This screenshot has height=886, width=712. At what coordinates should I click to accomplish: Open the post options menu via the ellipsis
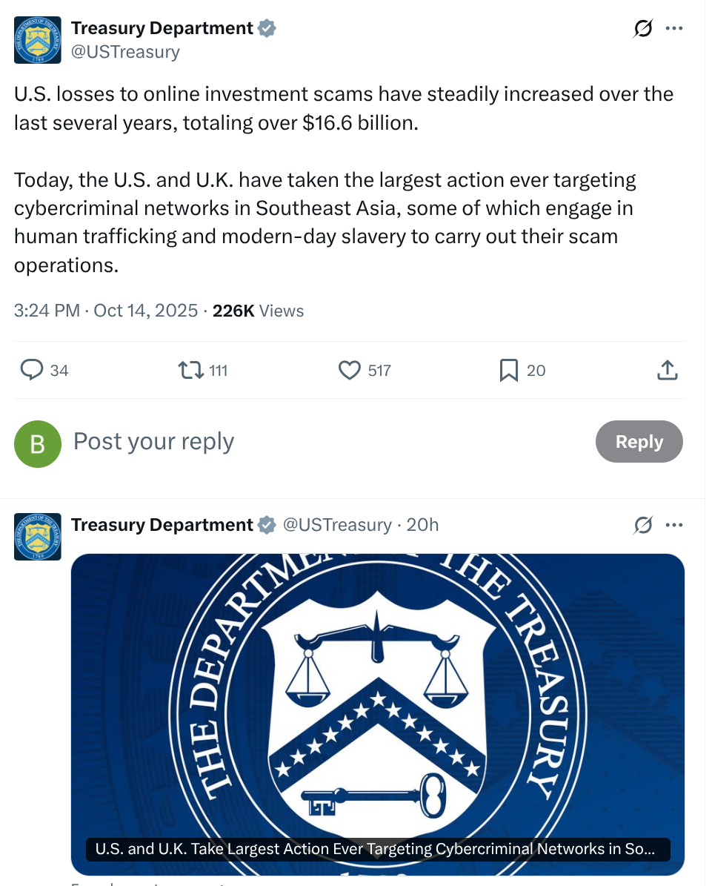click(675, 27)
